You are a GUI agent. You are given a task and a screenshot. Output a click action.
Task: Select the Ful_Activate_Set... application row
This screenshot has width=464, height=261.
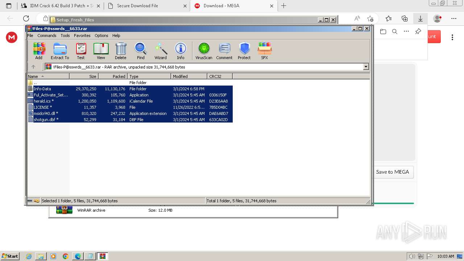click(130, 95)
